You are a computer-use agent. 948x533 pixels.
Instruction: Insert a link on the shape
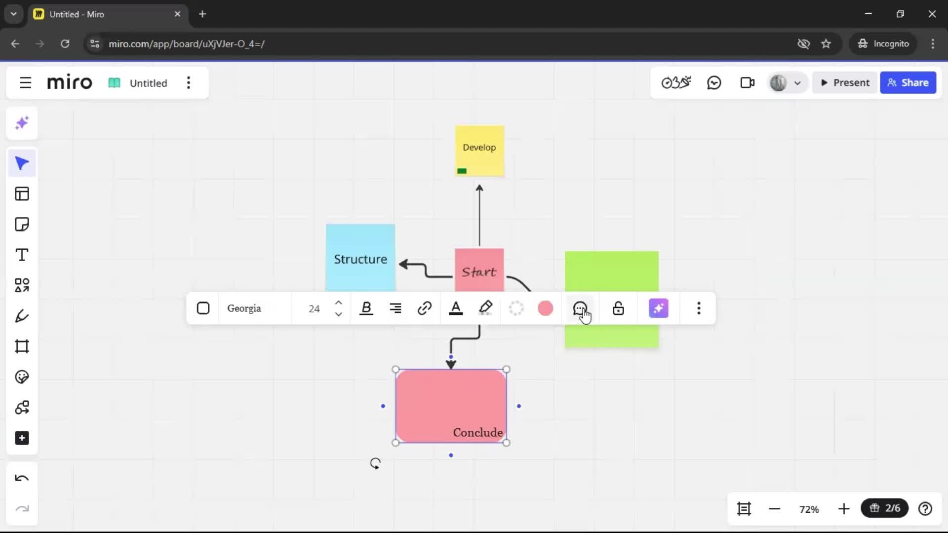[x=425, y=308]
